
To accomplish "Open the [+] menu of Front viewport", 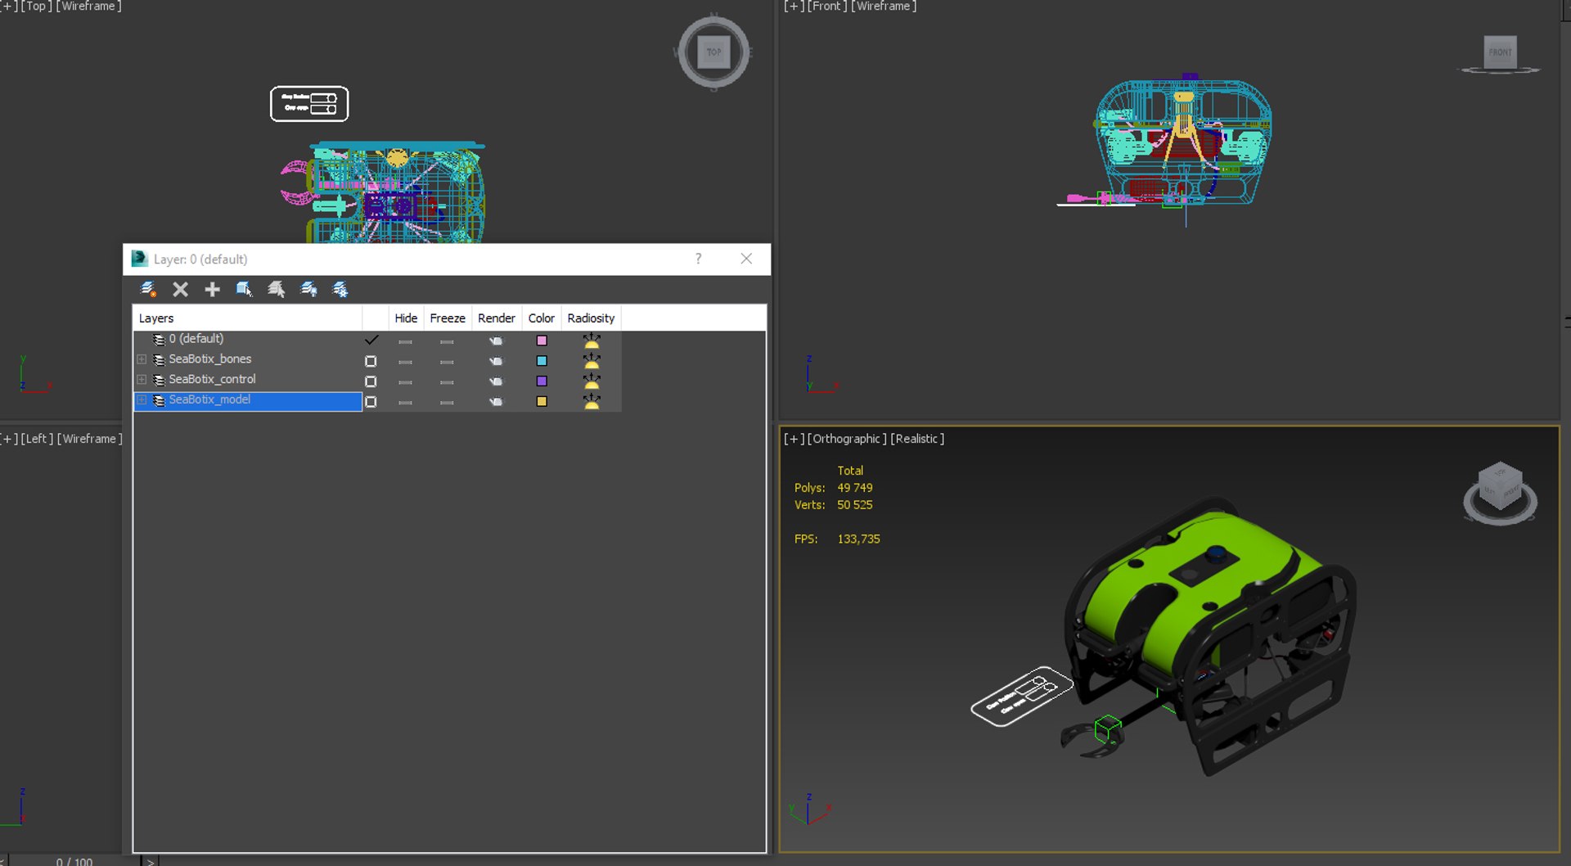I will [x=793, y=6].
